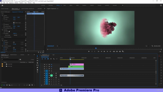Click New Bin folder icon in Project panel
The image size is (163, 92).
pyautogui.click(x=30, y=85)
